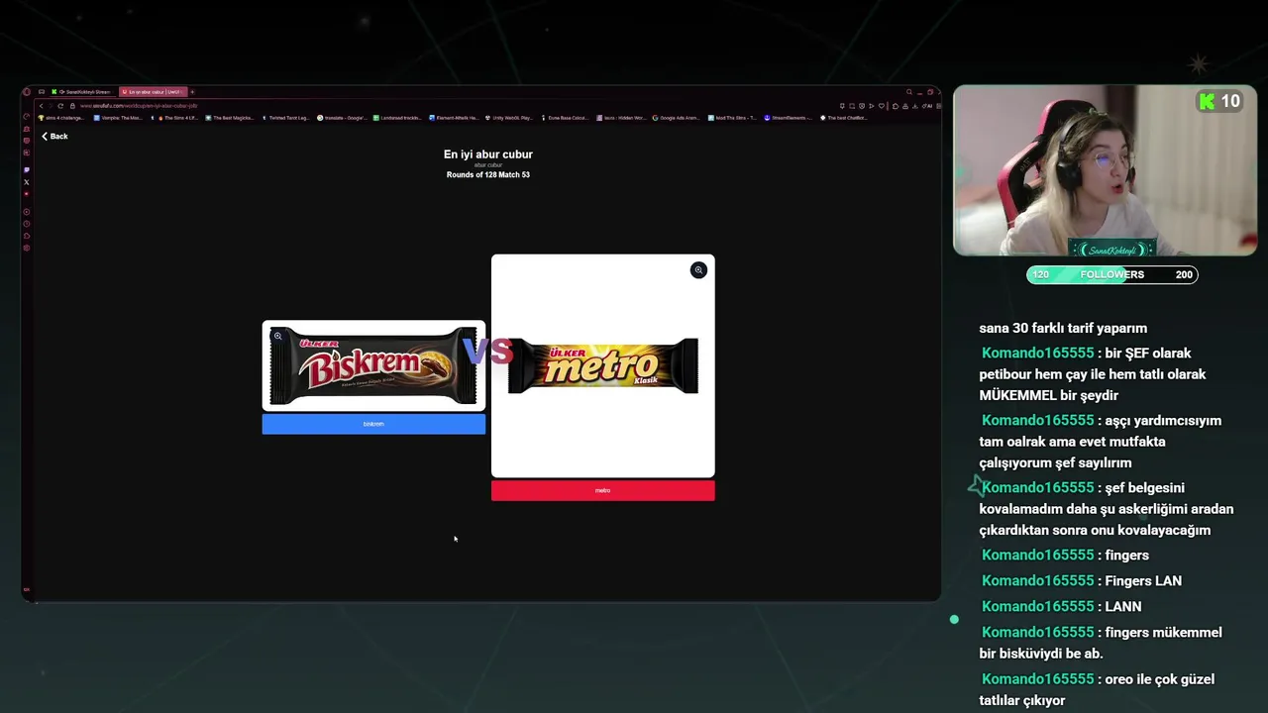Open the X icon in Opera sidebar
Viewport: 1268px width, 713px height.
click(x=27, y=181)
